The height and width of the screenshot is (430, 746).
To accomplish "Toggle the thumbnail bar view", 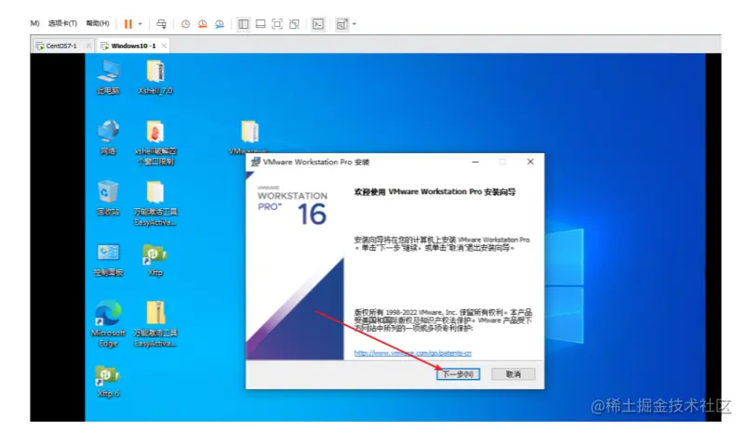I will coord(260,24).
